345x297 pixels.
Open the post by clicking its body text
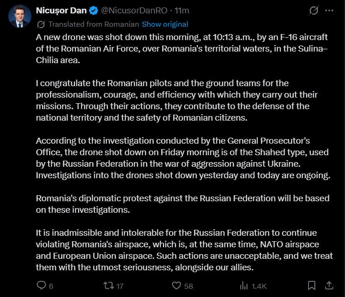(x=184, y=152)
